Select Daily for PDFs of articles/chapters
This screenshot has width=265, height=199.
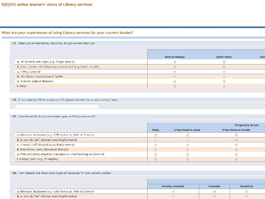(x=156, y=154)
